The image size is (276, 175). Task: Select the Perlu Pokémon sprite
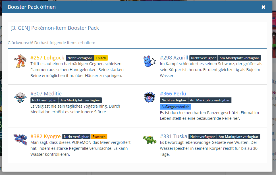click(x=150, y=97)
